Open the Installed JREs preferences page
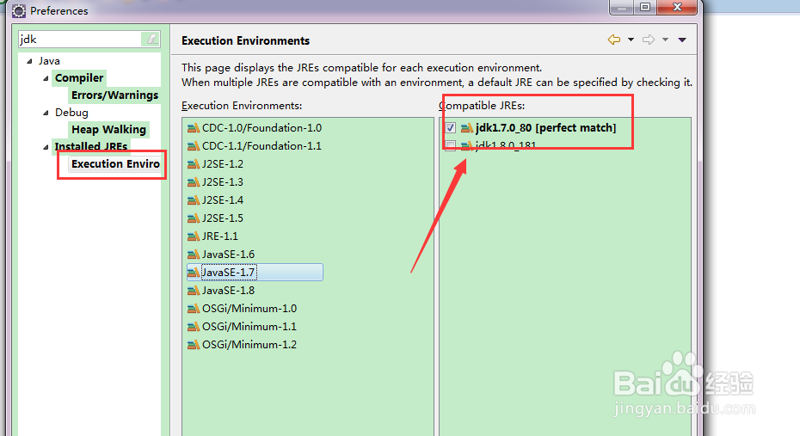 pos(91,147)
